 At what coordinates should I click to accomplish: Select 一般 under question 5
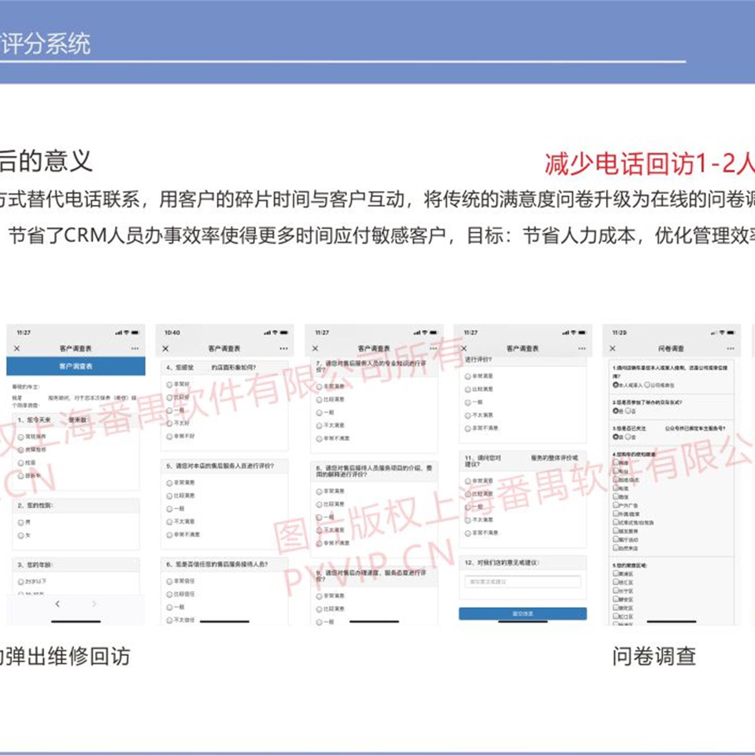pos(170,509)
